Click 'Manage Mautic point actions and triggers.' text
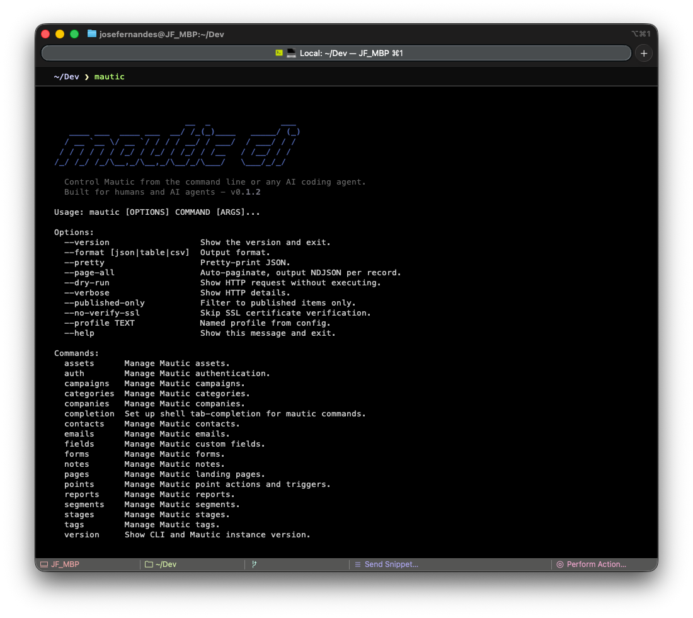693x618 pixels. point(227,484)
